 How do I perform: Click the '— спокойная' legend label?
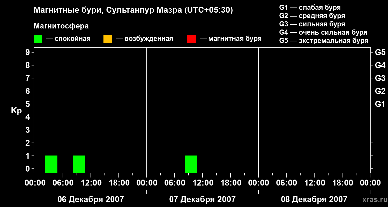[68, 39]
